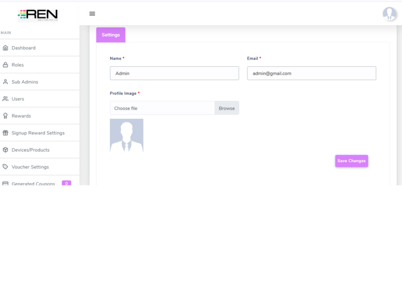Open the user avatar menu at top right

click(389, 14)
